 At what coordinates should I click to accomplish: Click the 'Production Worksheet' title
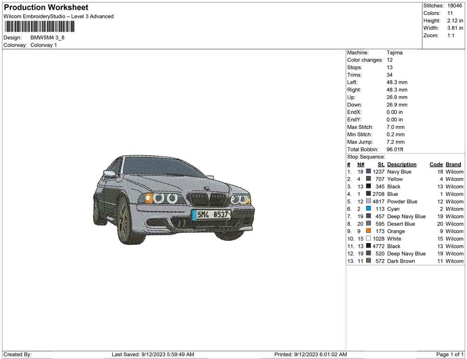46,8
